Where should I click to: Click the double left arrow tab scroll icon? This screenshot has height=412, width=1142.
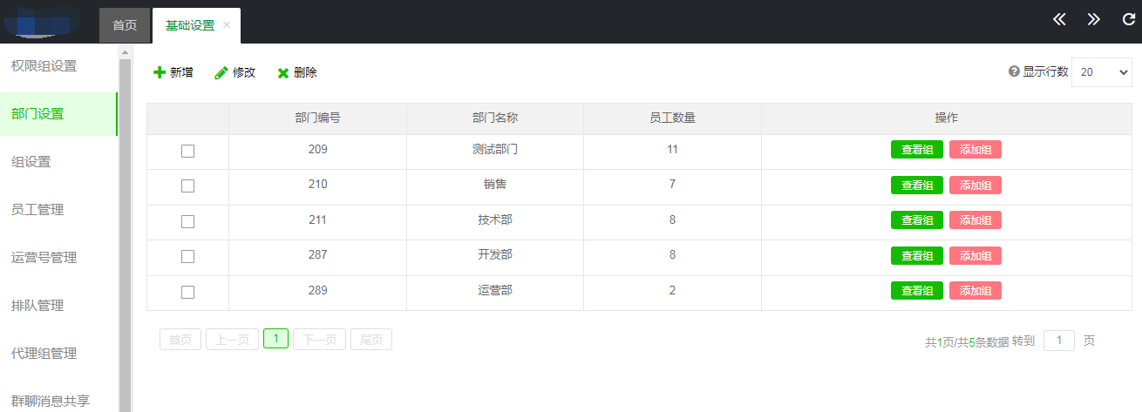click(1059, 20)
